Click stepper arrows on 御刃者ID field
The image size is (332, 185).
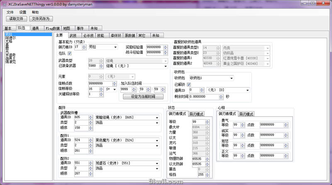(x=85, y=47)
